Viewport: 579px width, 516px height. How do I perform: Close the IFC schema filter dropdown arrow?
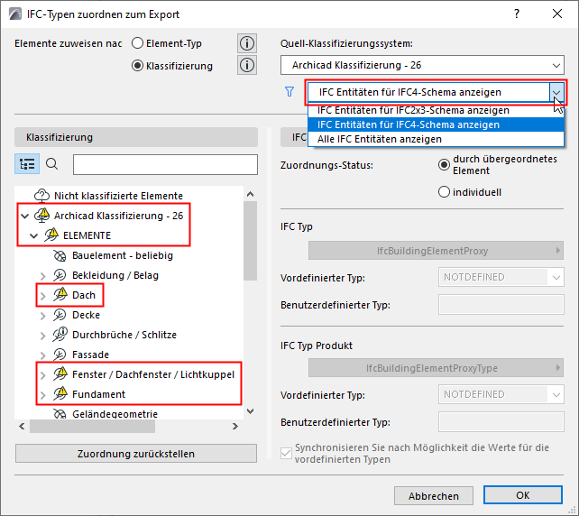[x=556, y=92]
